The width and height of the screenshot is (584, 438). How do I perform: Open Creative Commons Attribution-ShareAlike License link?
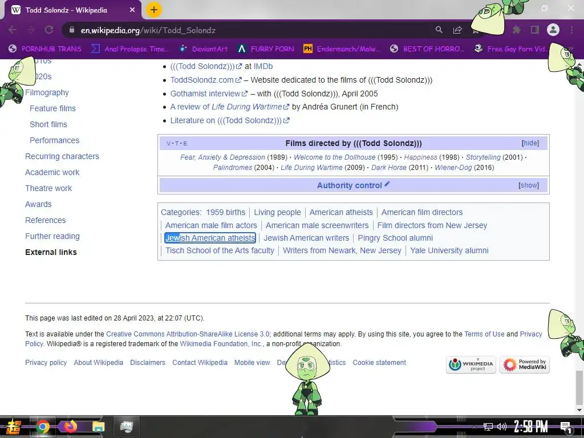pyautogui.click(x=188, y=334)
